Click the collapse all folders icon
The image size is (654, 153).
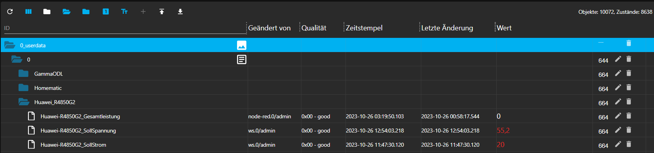pyautogui.click(x=47, y=11)
